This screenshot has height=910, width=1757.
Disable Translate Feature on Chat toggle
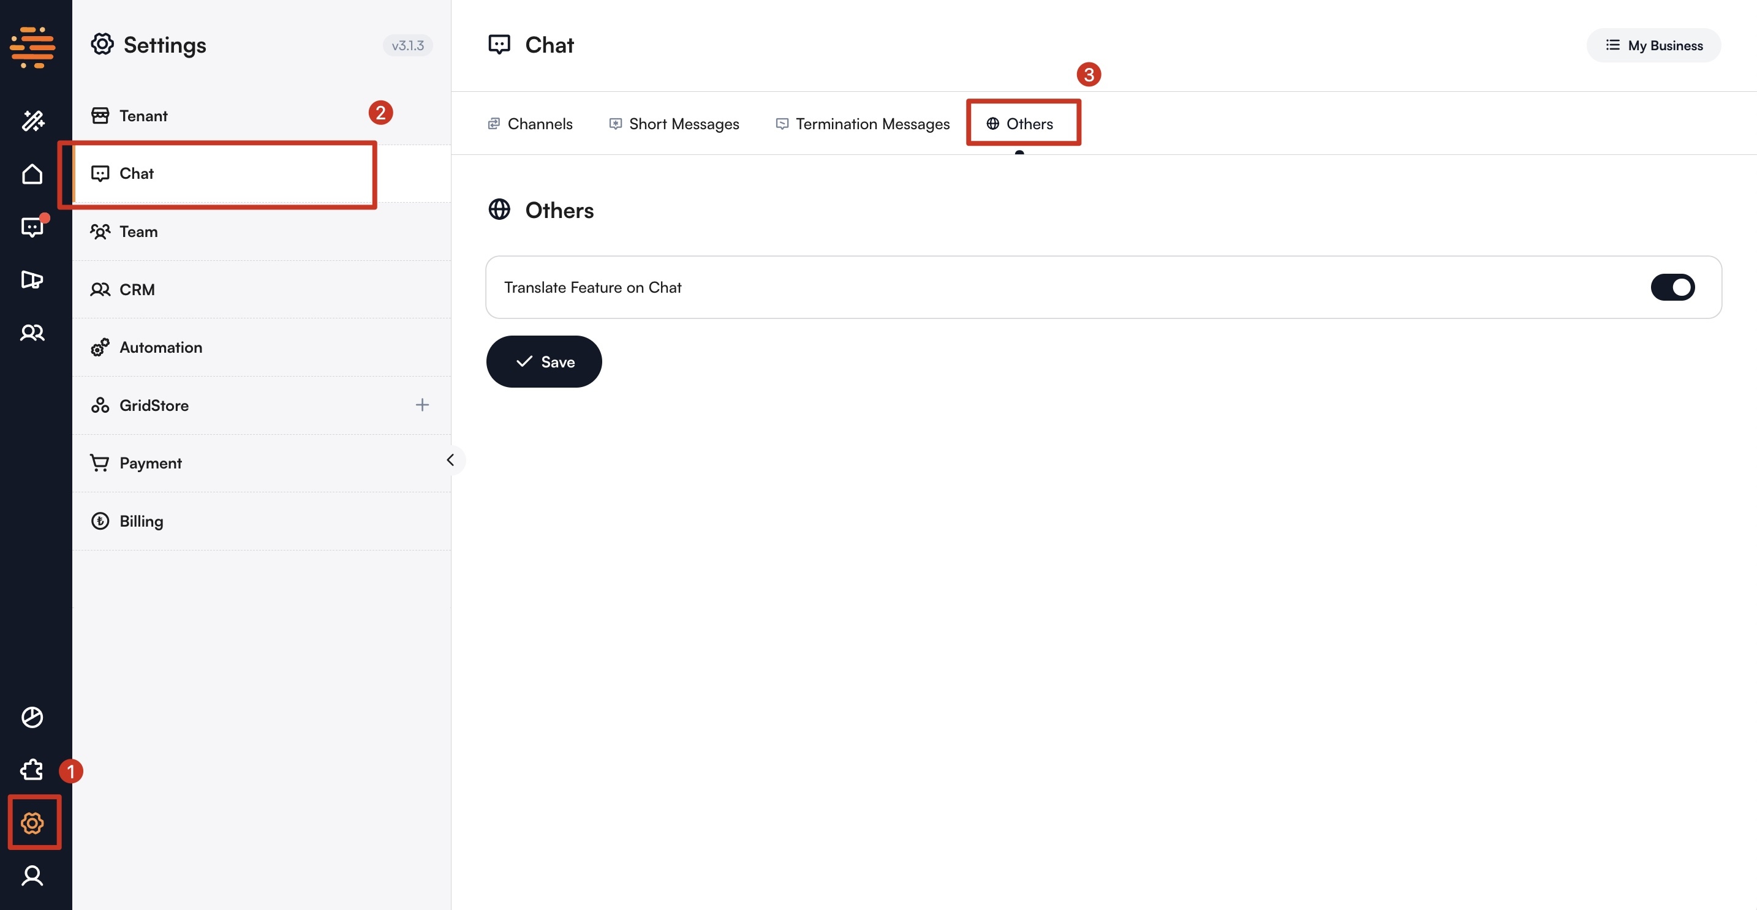pos(1672,287)
